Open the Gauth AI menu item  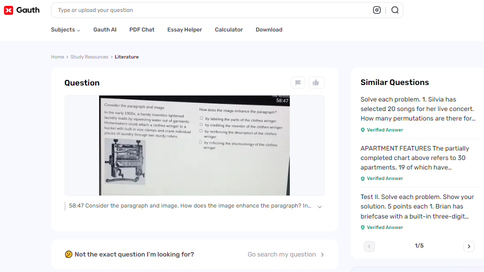105,29
